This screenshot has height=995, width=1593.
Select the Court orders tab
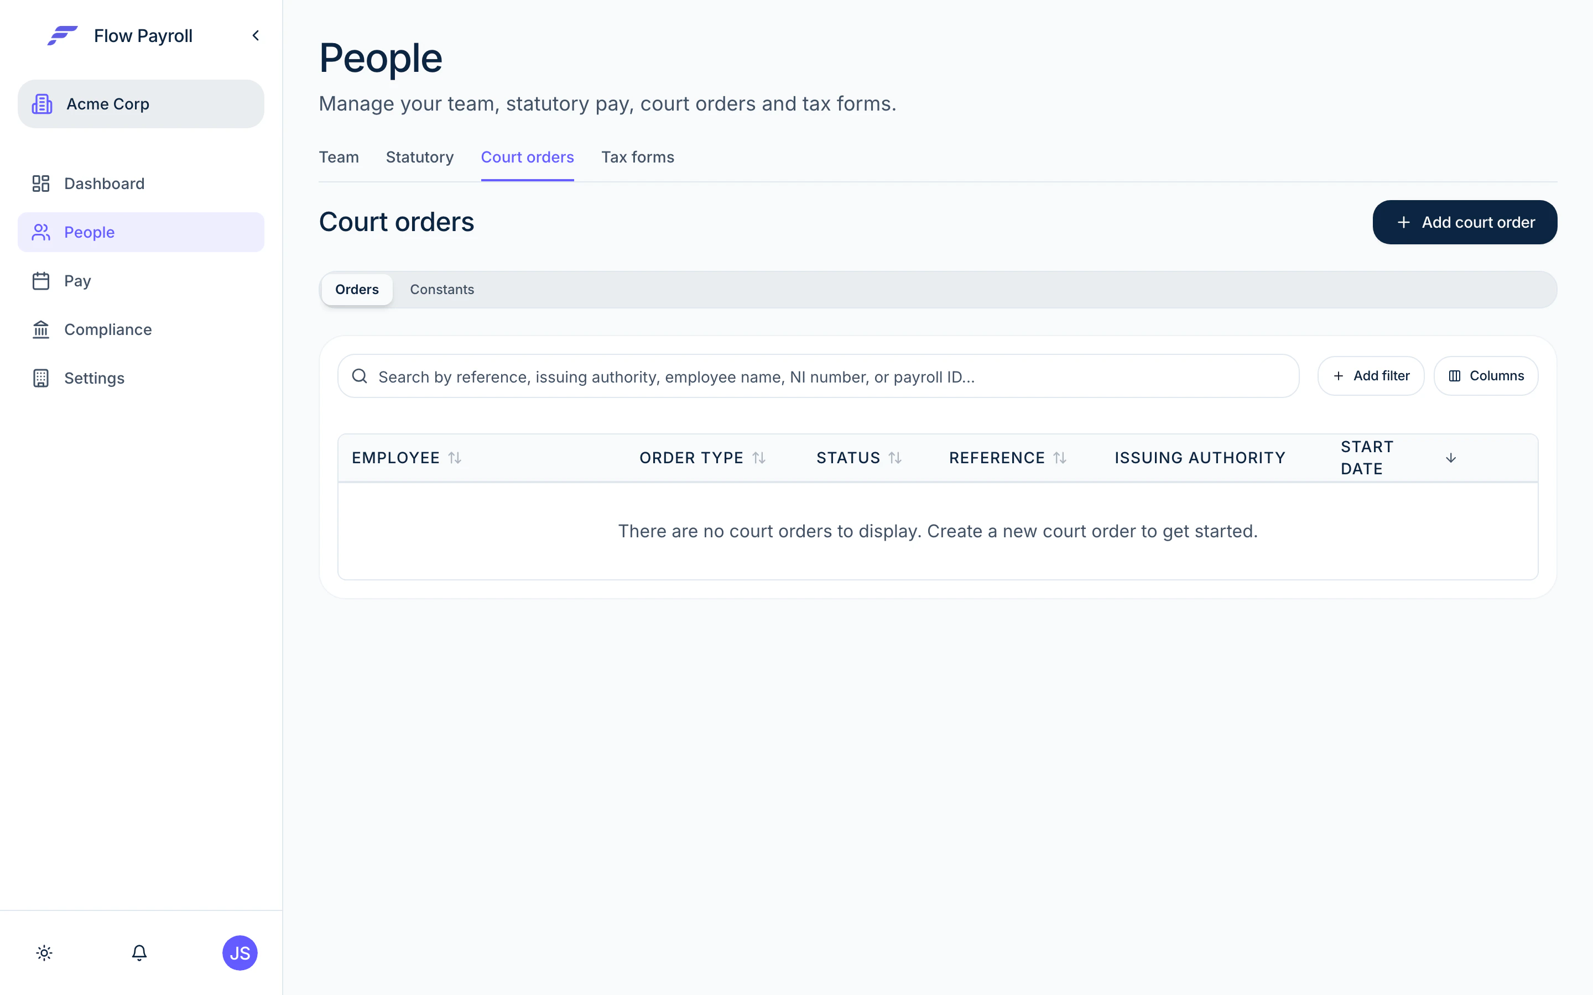(527, 158)
